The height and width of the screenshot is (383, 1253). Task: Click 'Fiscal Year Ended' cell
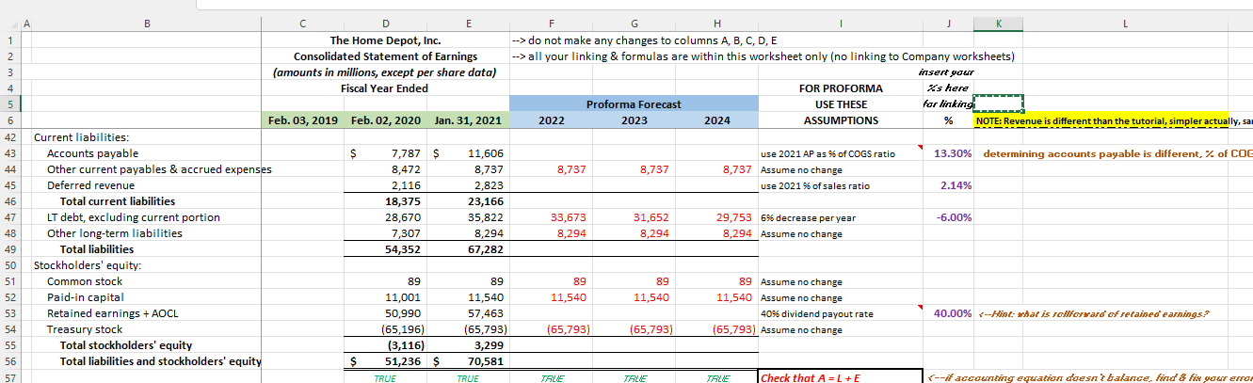(385, 88)
